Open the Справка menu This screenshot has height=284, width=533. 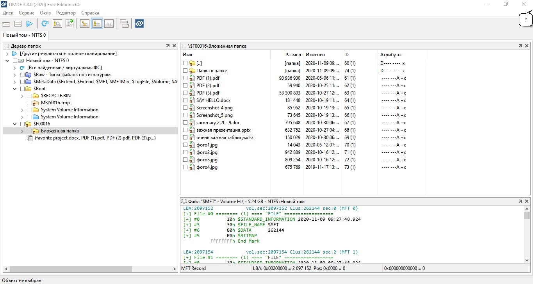click(90, 13)
